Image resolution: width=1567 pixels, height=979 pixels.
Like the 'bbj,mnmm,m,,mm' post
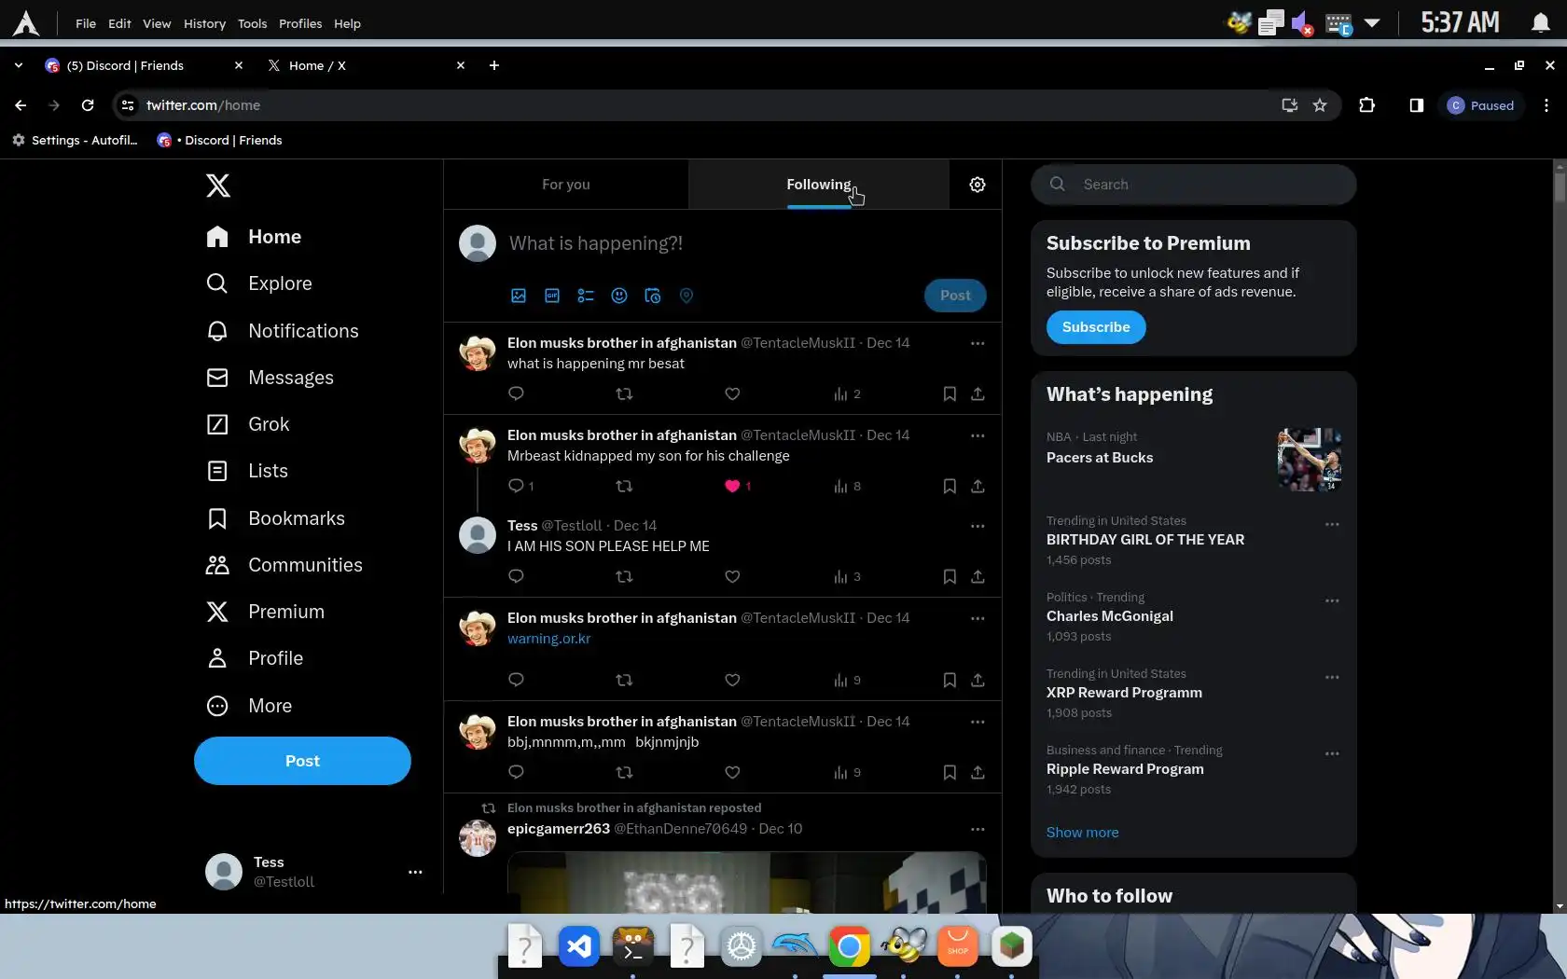point(732,772)
